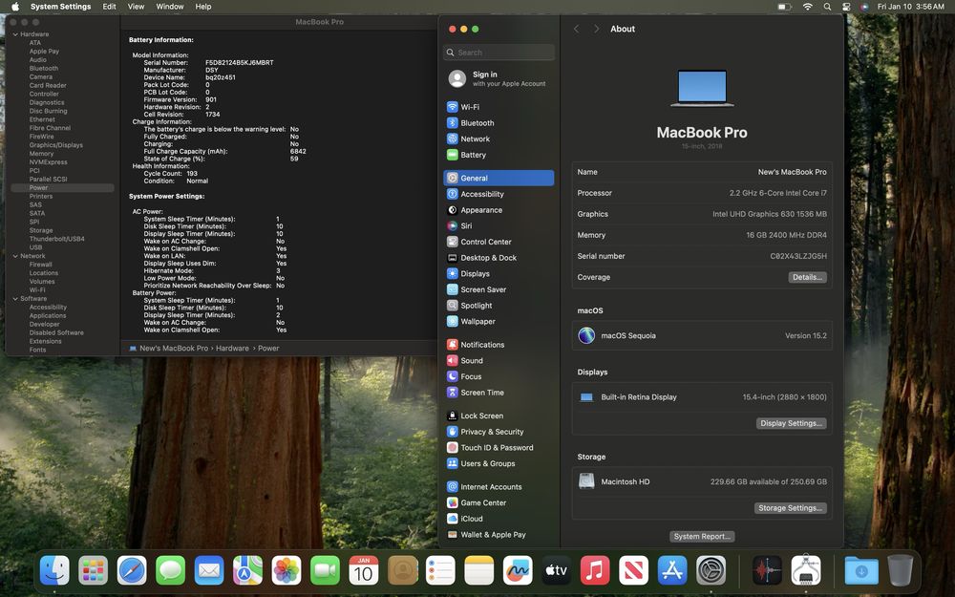955x597 pixels.
Task: Click the Search field in System Settings
Action: tap(499, 53)
